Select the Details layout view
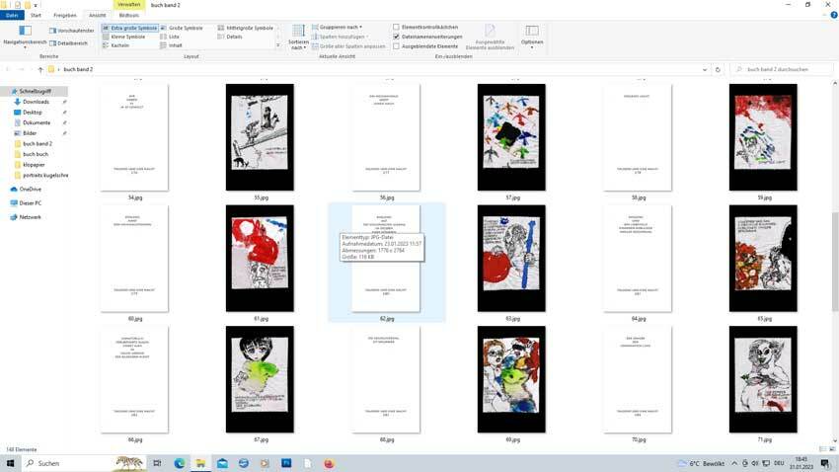Image resolution: width=839 pixels, height=472 pixels. coord(234,37)
